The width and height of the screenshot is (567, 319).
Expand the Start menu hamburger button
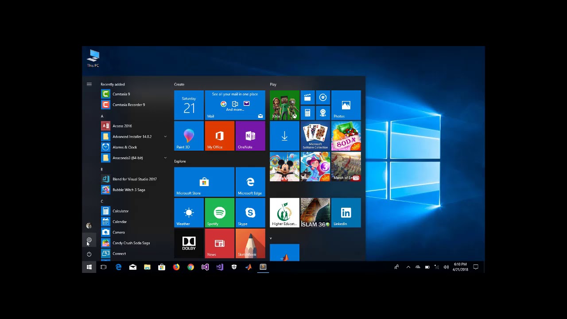coord(89,84)
